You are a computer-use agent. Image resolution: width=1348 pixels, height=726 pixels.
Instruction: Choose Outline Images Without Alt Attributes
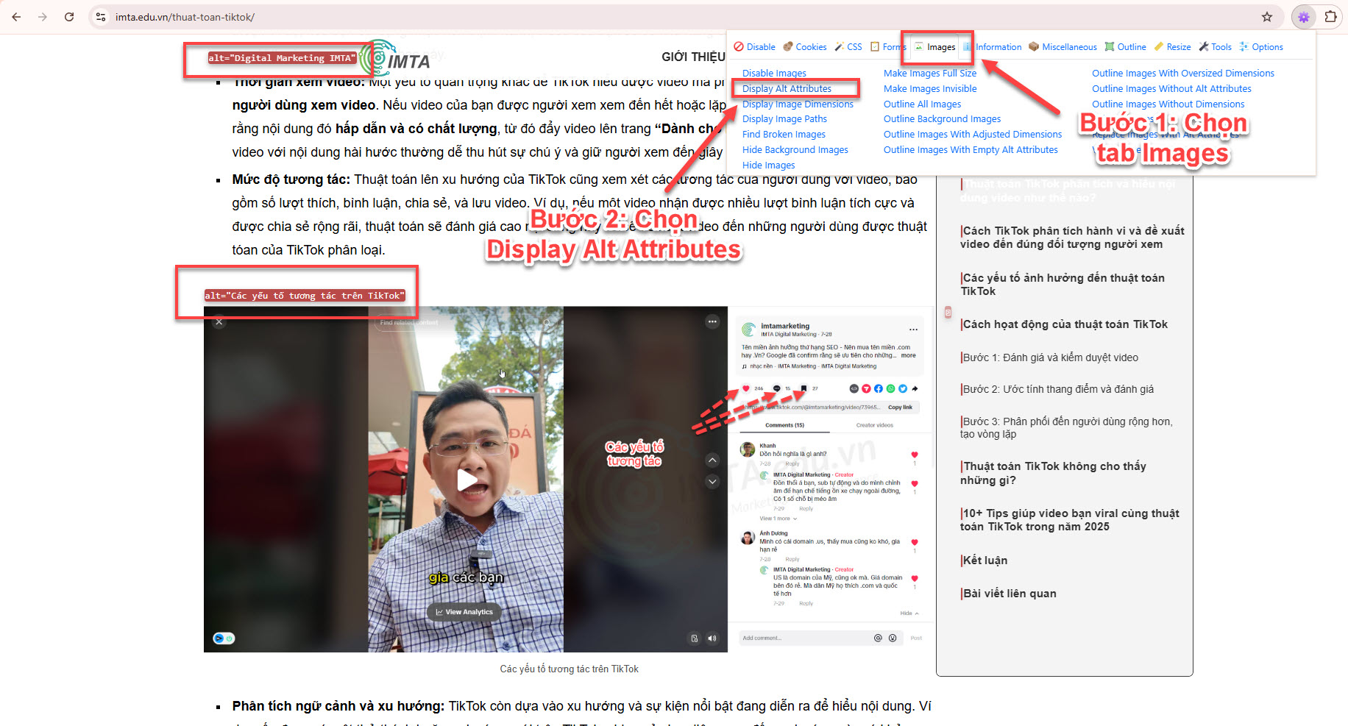(x=1171, y=89)
